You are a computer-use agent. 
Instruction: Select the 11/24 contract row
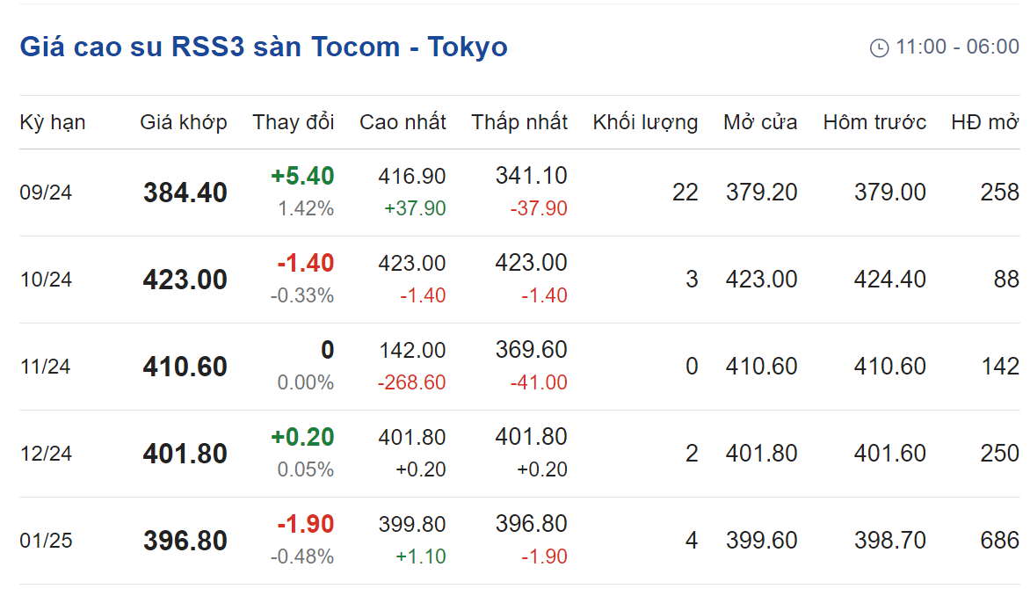click(519, 367)
